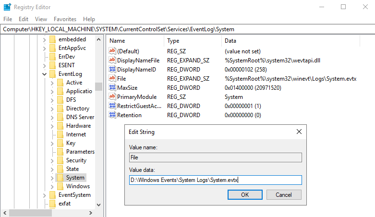Click the 0x00000102 (258) data cell

coord(246,70)
